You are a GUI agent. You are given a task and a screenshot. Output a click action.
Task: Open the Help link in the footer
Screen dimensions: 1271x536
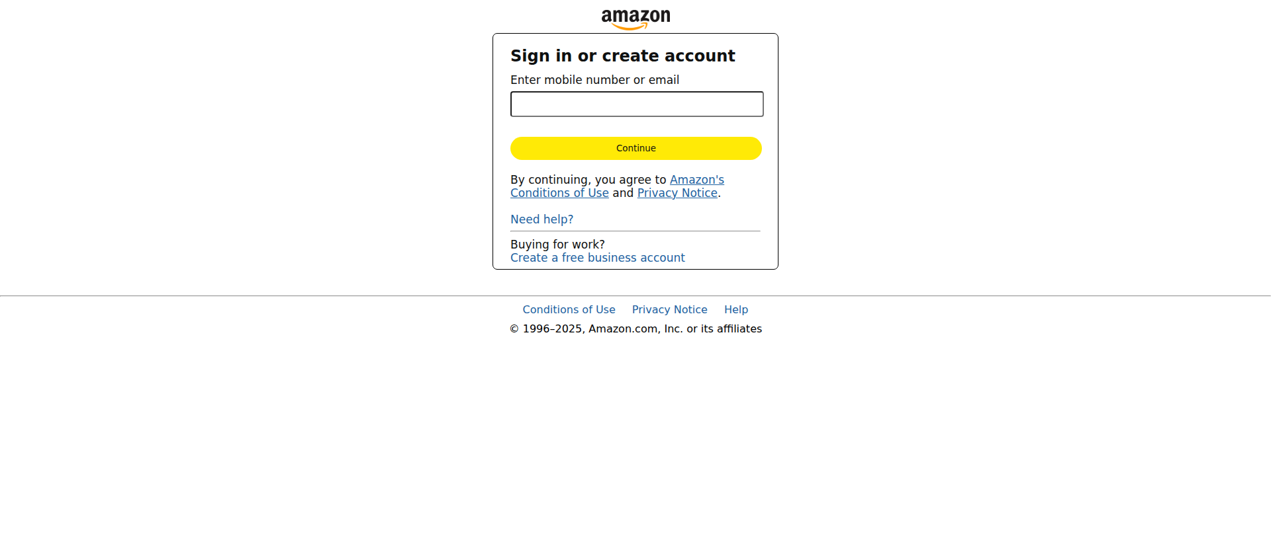tap(736, 309)
